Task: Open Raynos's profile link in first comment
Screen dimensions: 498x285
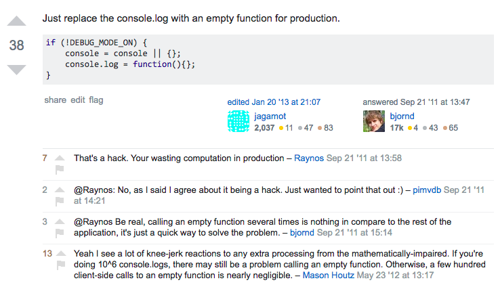Action: [x=309, y=158]
